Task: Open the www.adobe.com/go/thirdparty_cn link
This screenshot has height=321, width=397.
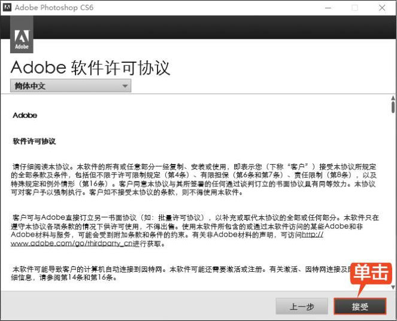Action: (x=66, y=244)
